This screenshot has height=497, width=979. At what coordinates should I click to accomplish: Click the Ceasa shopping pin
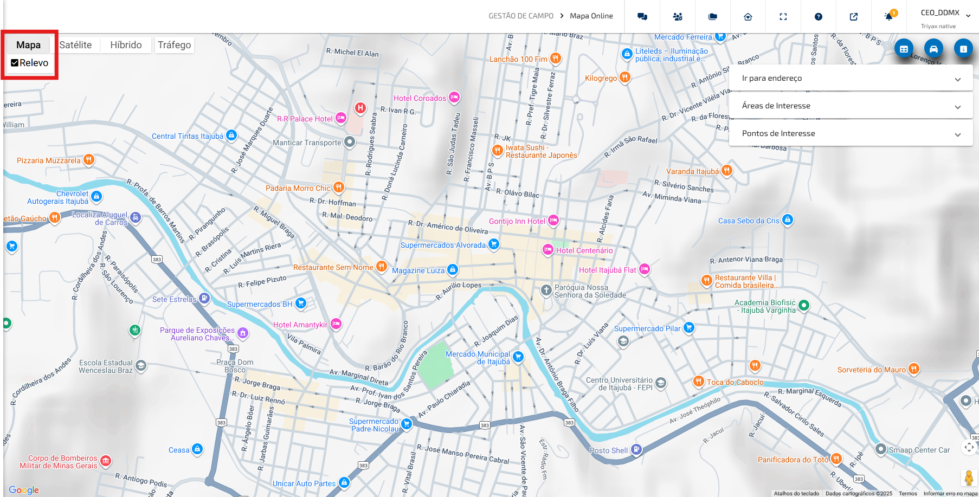tap(198, 449)
